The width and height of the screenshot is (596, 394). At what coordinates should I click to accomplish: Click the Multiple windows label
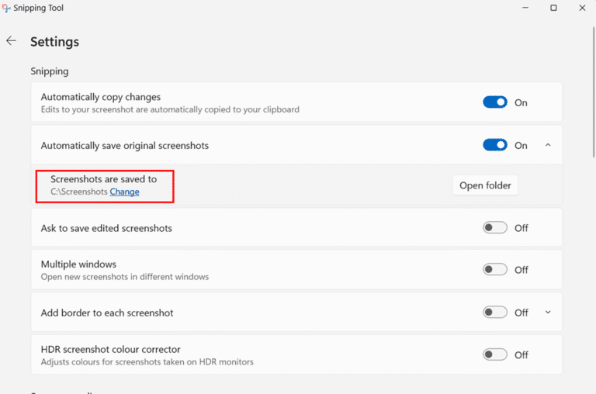[x=78, y=264]
